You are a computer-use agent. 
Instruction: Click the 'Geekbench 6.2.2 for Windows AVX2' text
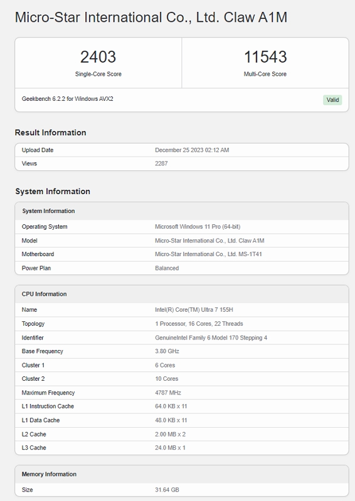point(68,99)
